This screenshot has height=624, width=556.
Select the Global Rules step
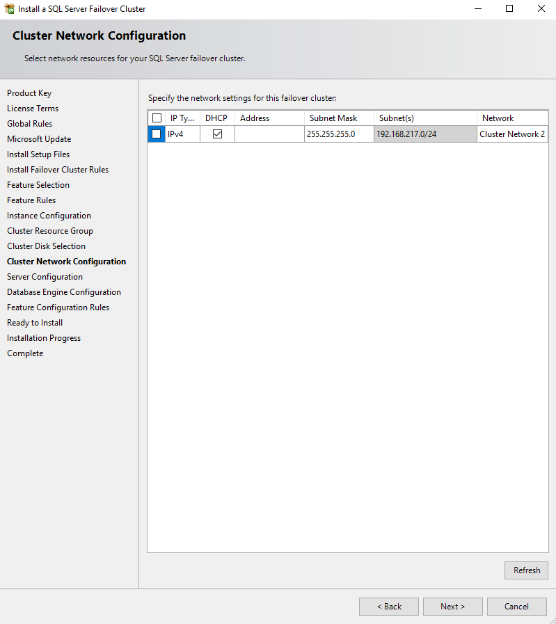[x=29, y=124]
